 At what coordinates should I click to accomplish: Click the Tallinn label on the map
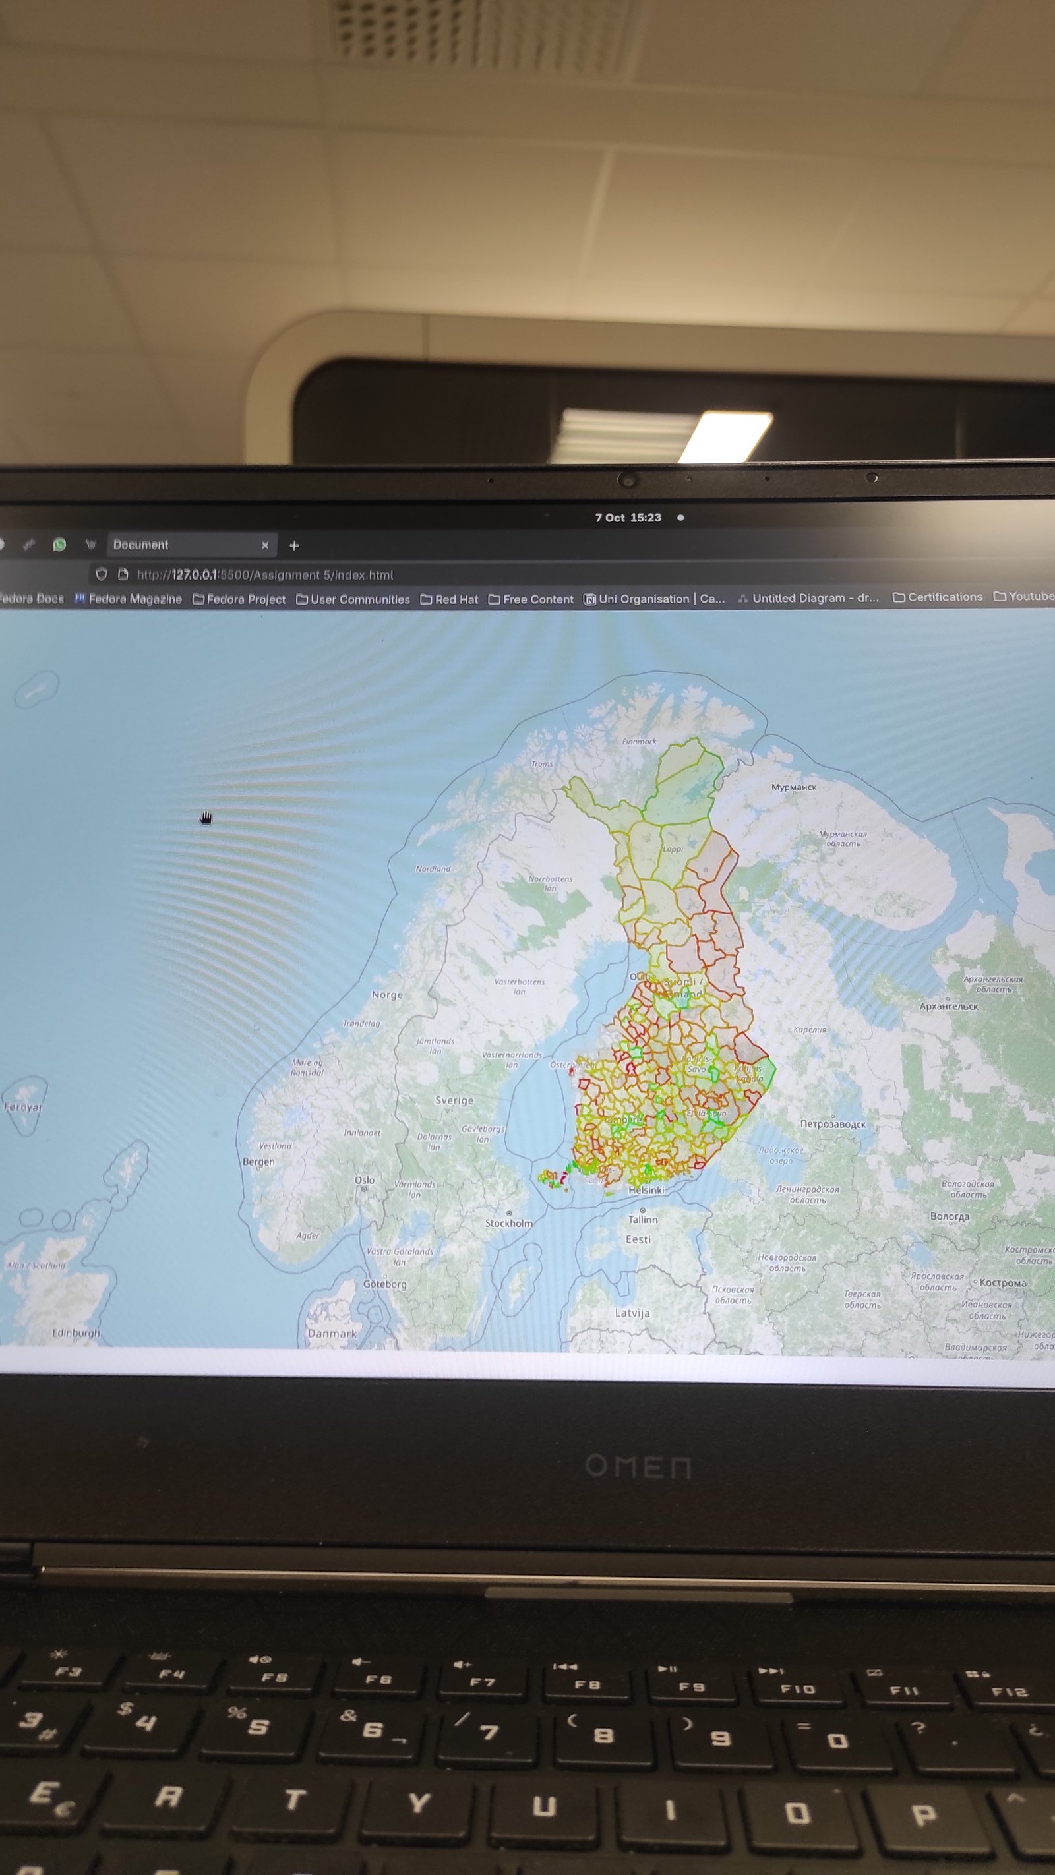coord(643,1219)
